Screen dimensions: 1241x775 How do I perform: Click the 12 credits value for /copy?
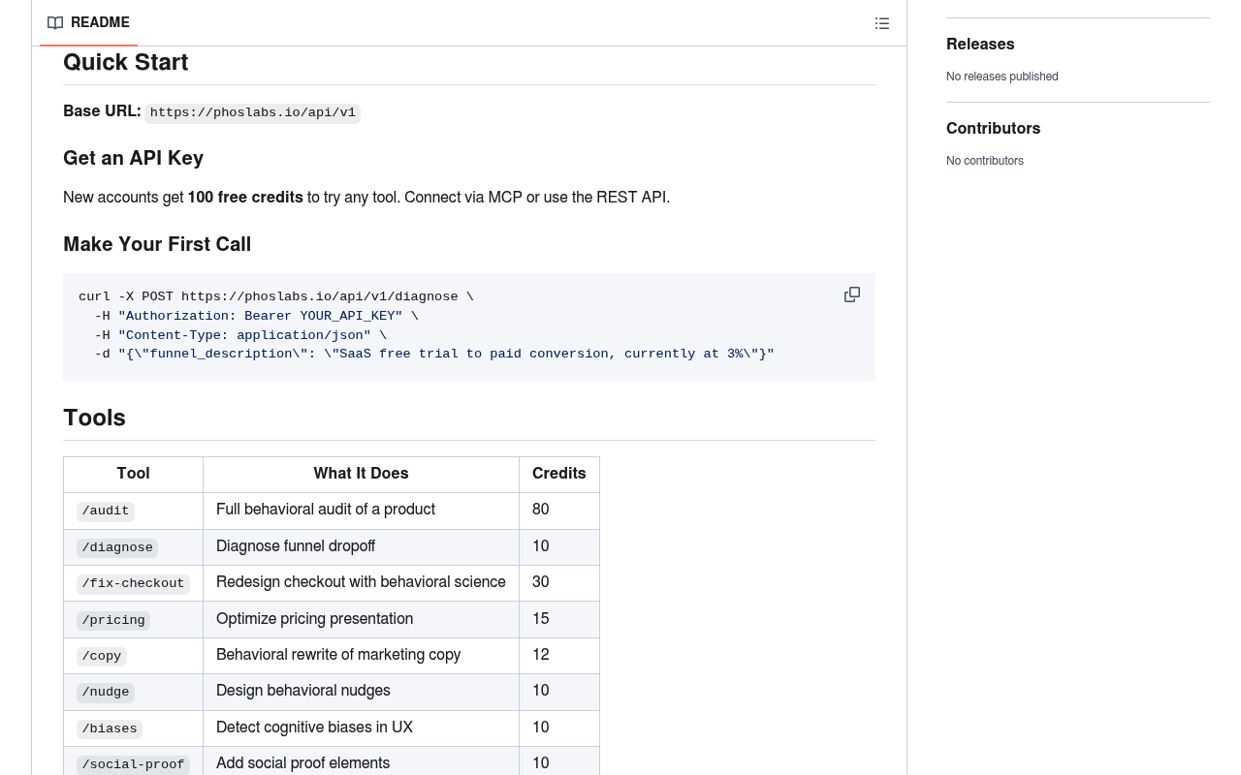541,656
